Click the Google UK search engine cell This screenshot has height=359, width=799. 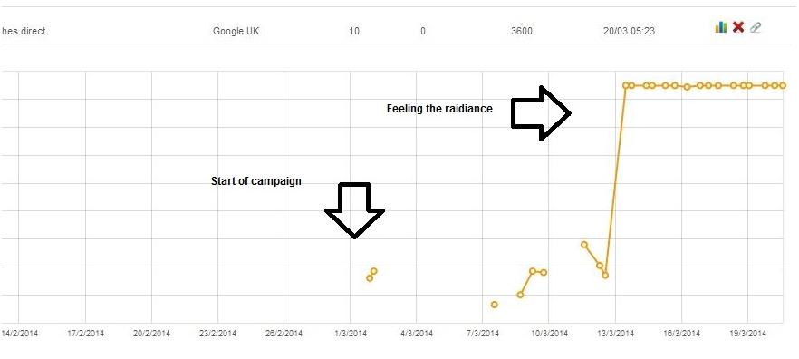click(236, 31)
